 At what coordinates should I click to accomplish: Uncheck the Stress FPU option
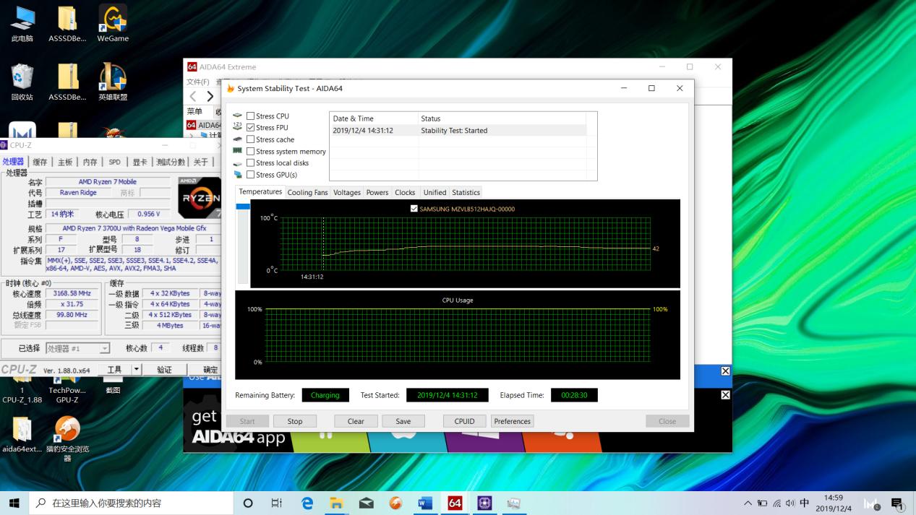coord(250,128)
